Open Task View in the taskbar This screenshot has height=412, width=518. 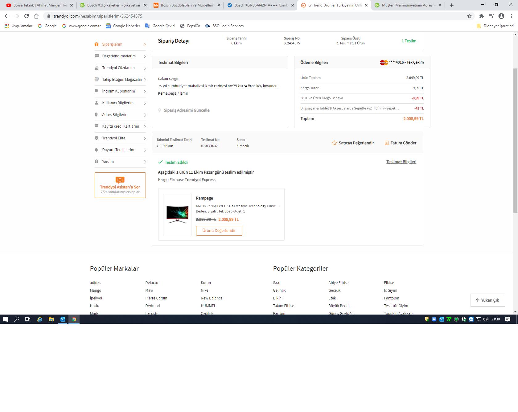(x=28, y=319)
